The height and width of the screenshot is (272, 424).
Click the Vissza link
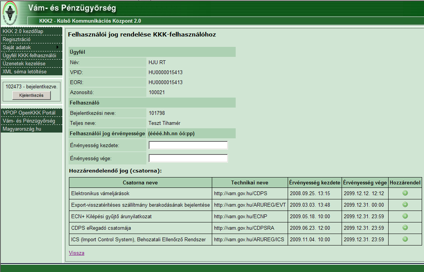click(77, 253)
